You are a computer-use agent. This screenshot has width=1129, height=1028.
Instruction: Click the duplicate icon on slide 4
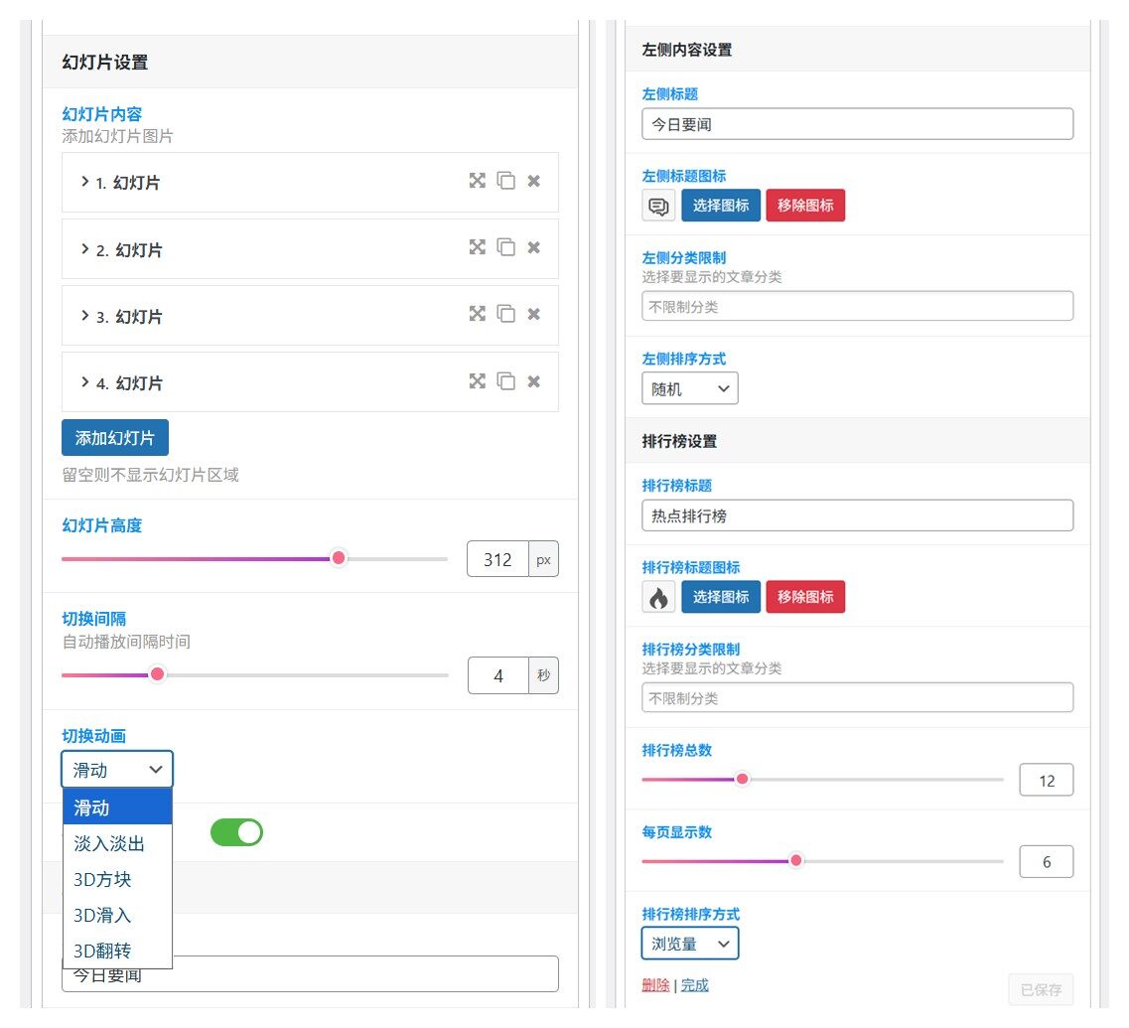click(x=506, y=380)
